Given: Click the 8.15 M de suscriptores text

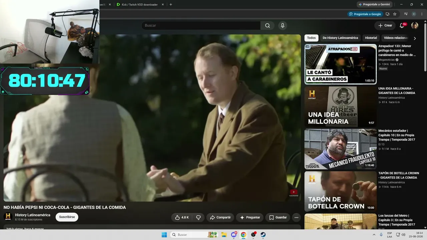Looking at the screenshot, I should click(x=29, y=220).
